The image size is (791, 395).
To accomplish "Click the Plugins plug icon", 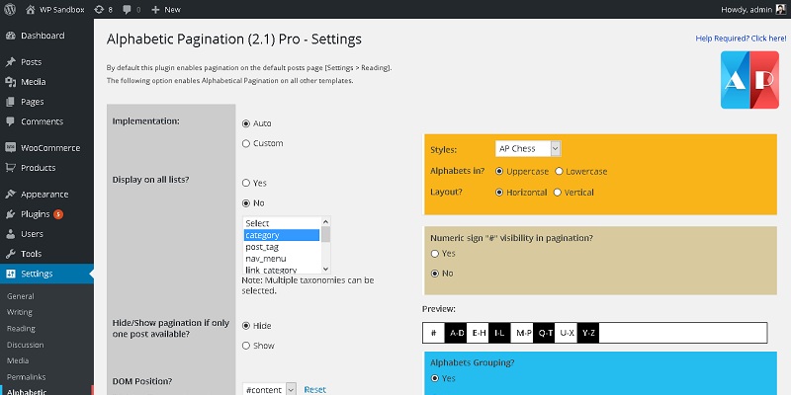I will [10, 214].
